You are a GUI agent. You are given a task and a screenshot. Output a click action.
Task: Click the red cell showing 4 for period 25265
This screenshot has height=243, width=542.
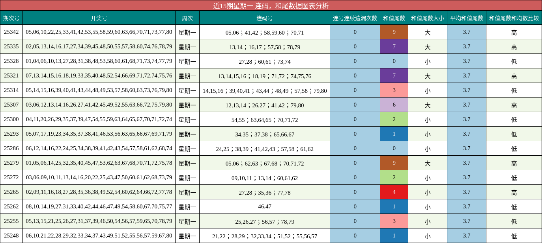pos(394,192)
